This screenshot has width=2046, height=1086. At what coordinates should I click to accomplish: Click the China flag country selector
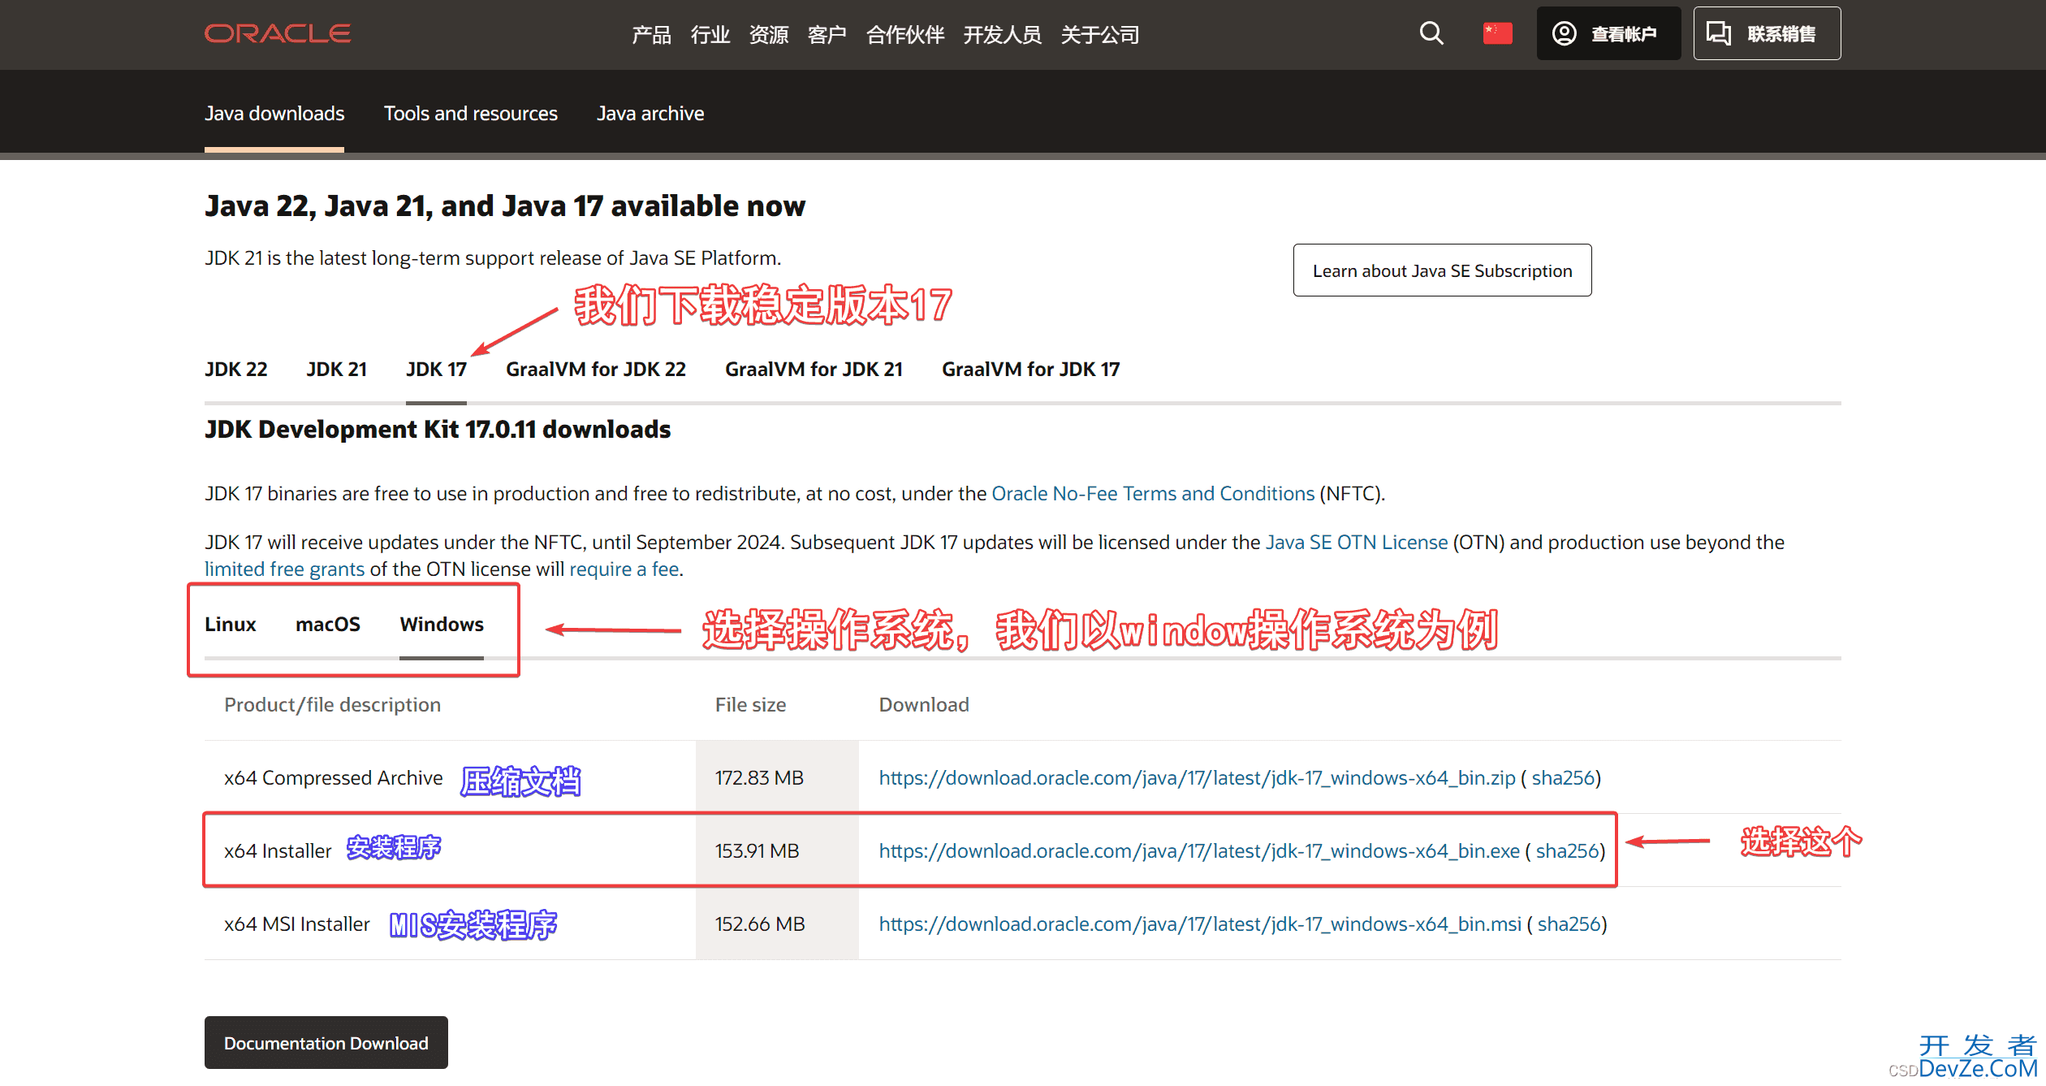(1497, 33)
